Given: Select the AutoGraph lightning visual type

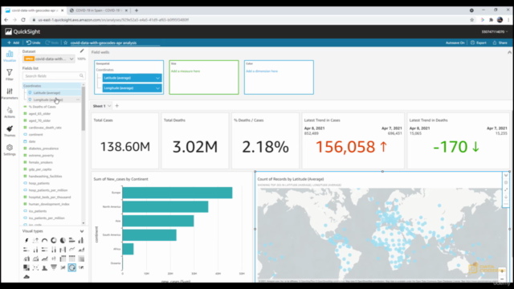Looking at the screenshot, I should (x=27, y=240).
